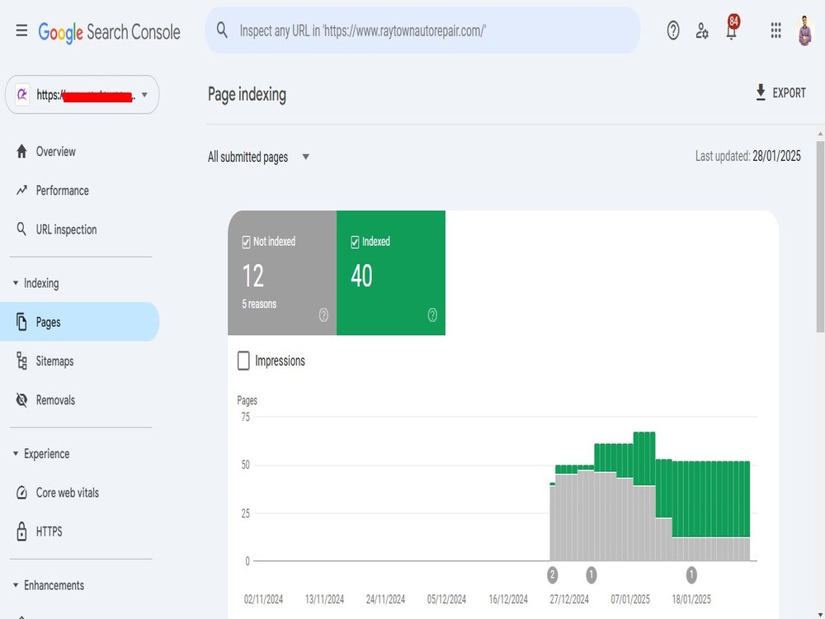The image size is (825, 619).
Task: Click the vertical page scrollbar thumb
Action: 820,236
